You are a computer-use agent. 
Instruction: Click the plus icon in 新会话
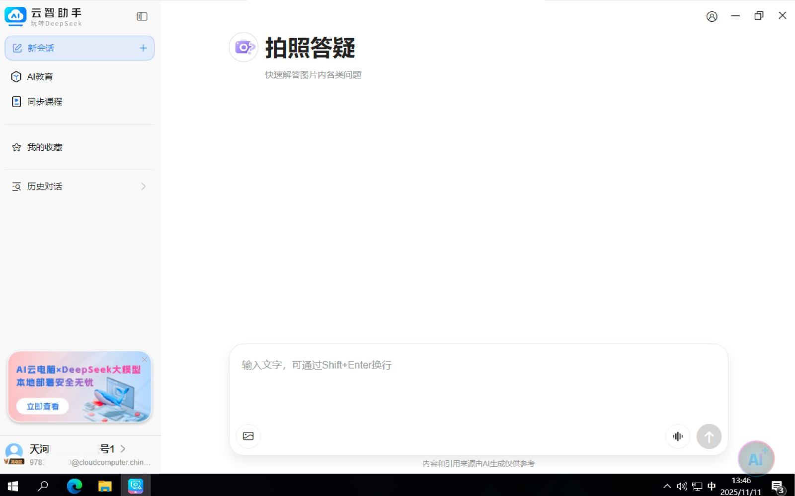coord(143,48)
